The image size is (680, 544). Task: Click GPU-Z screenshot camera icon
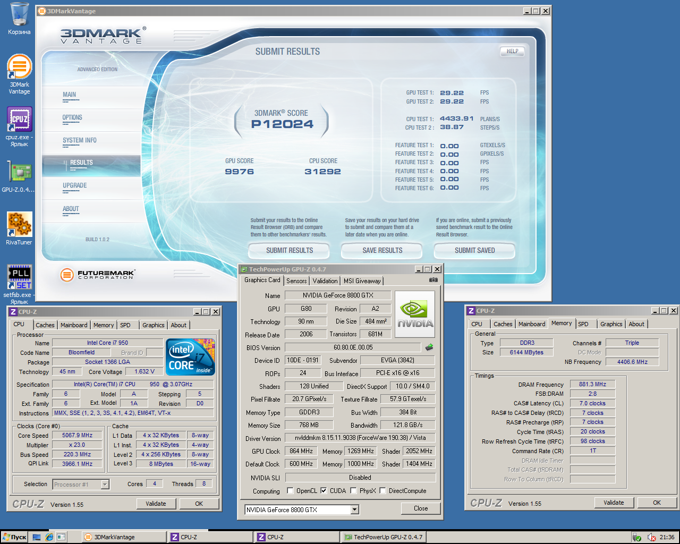coord(433,280)
